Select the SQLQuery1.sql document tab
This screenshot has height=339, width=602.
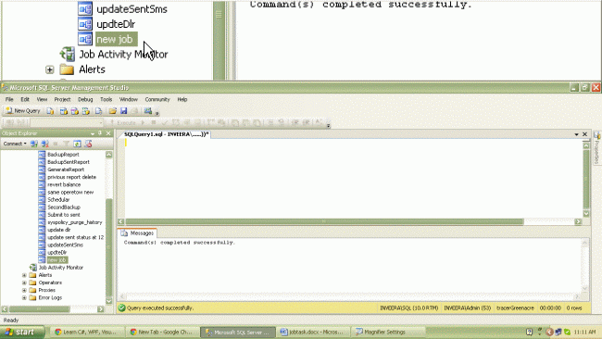click(x=166, y=134)
